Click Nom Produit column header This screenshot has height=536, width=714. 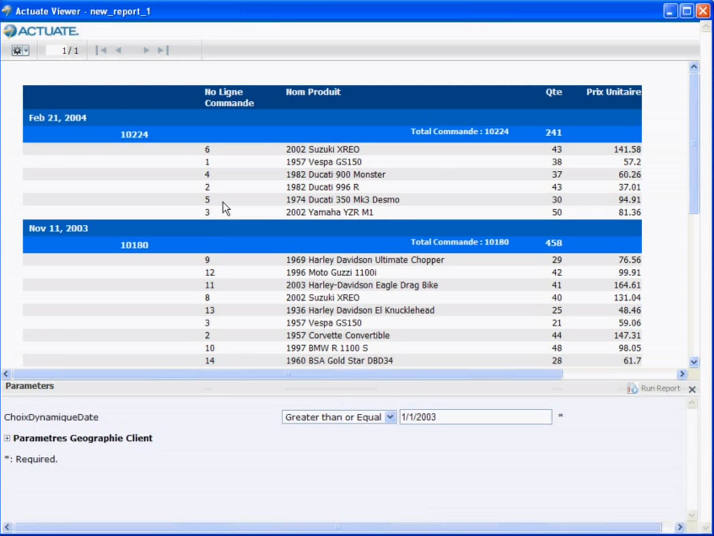(x=313, y=92)
